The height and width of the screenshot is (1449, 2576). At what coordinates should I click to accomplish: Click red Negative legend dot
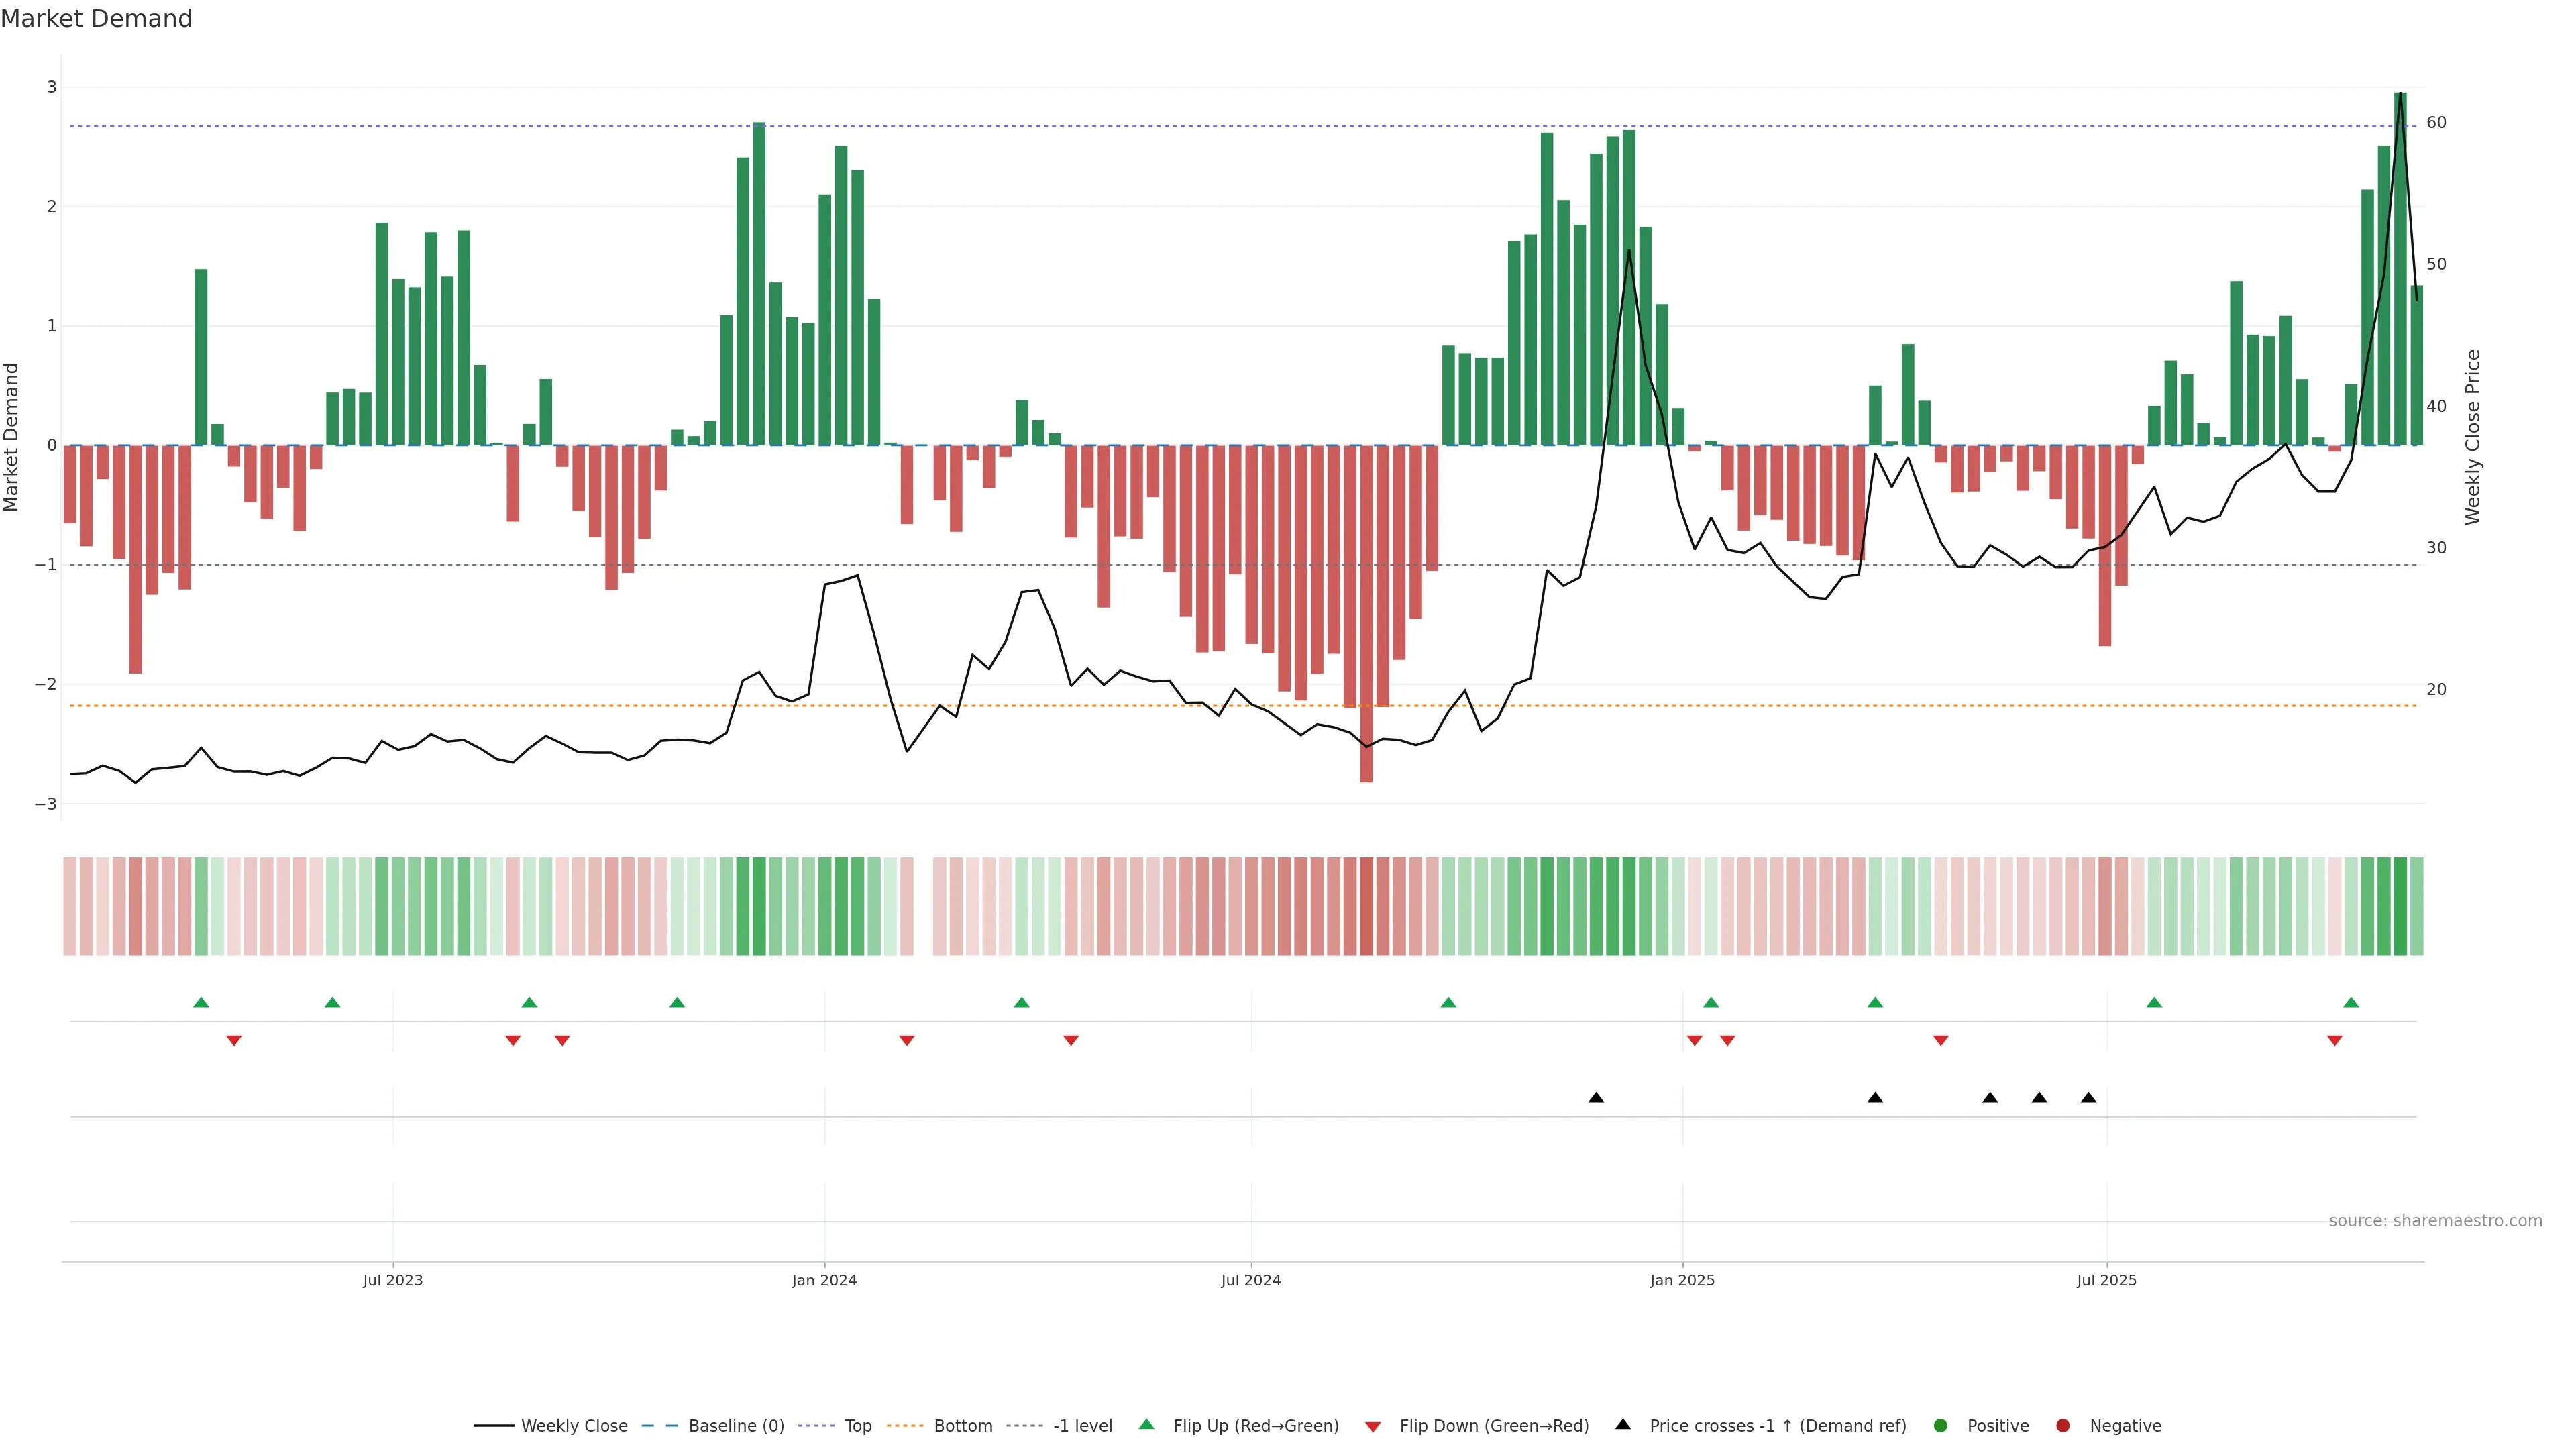point(2063,1425)
